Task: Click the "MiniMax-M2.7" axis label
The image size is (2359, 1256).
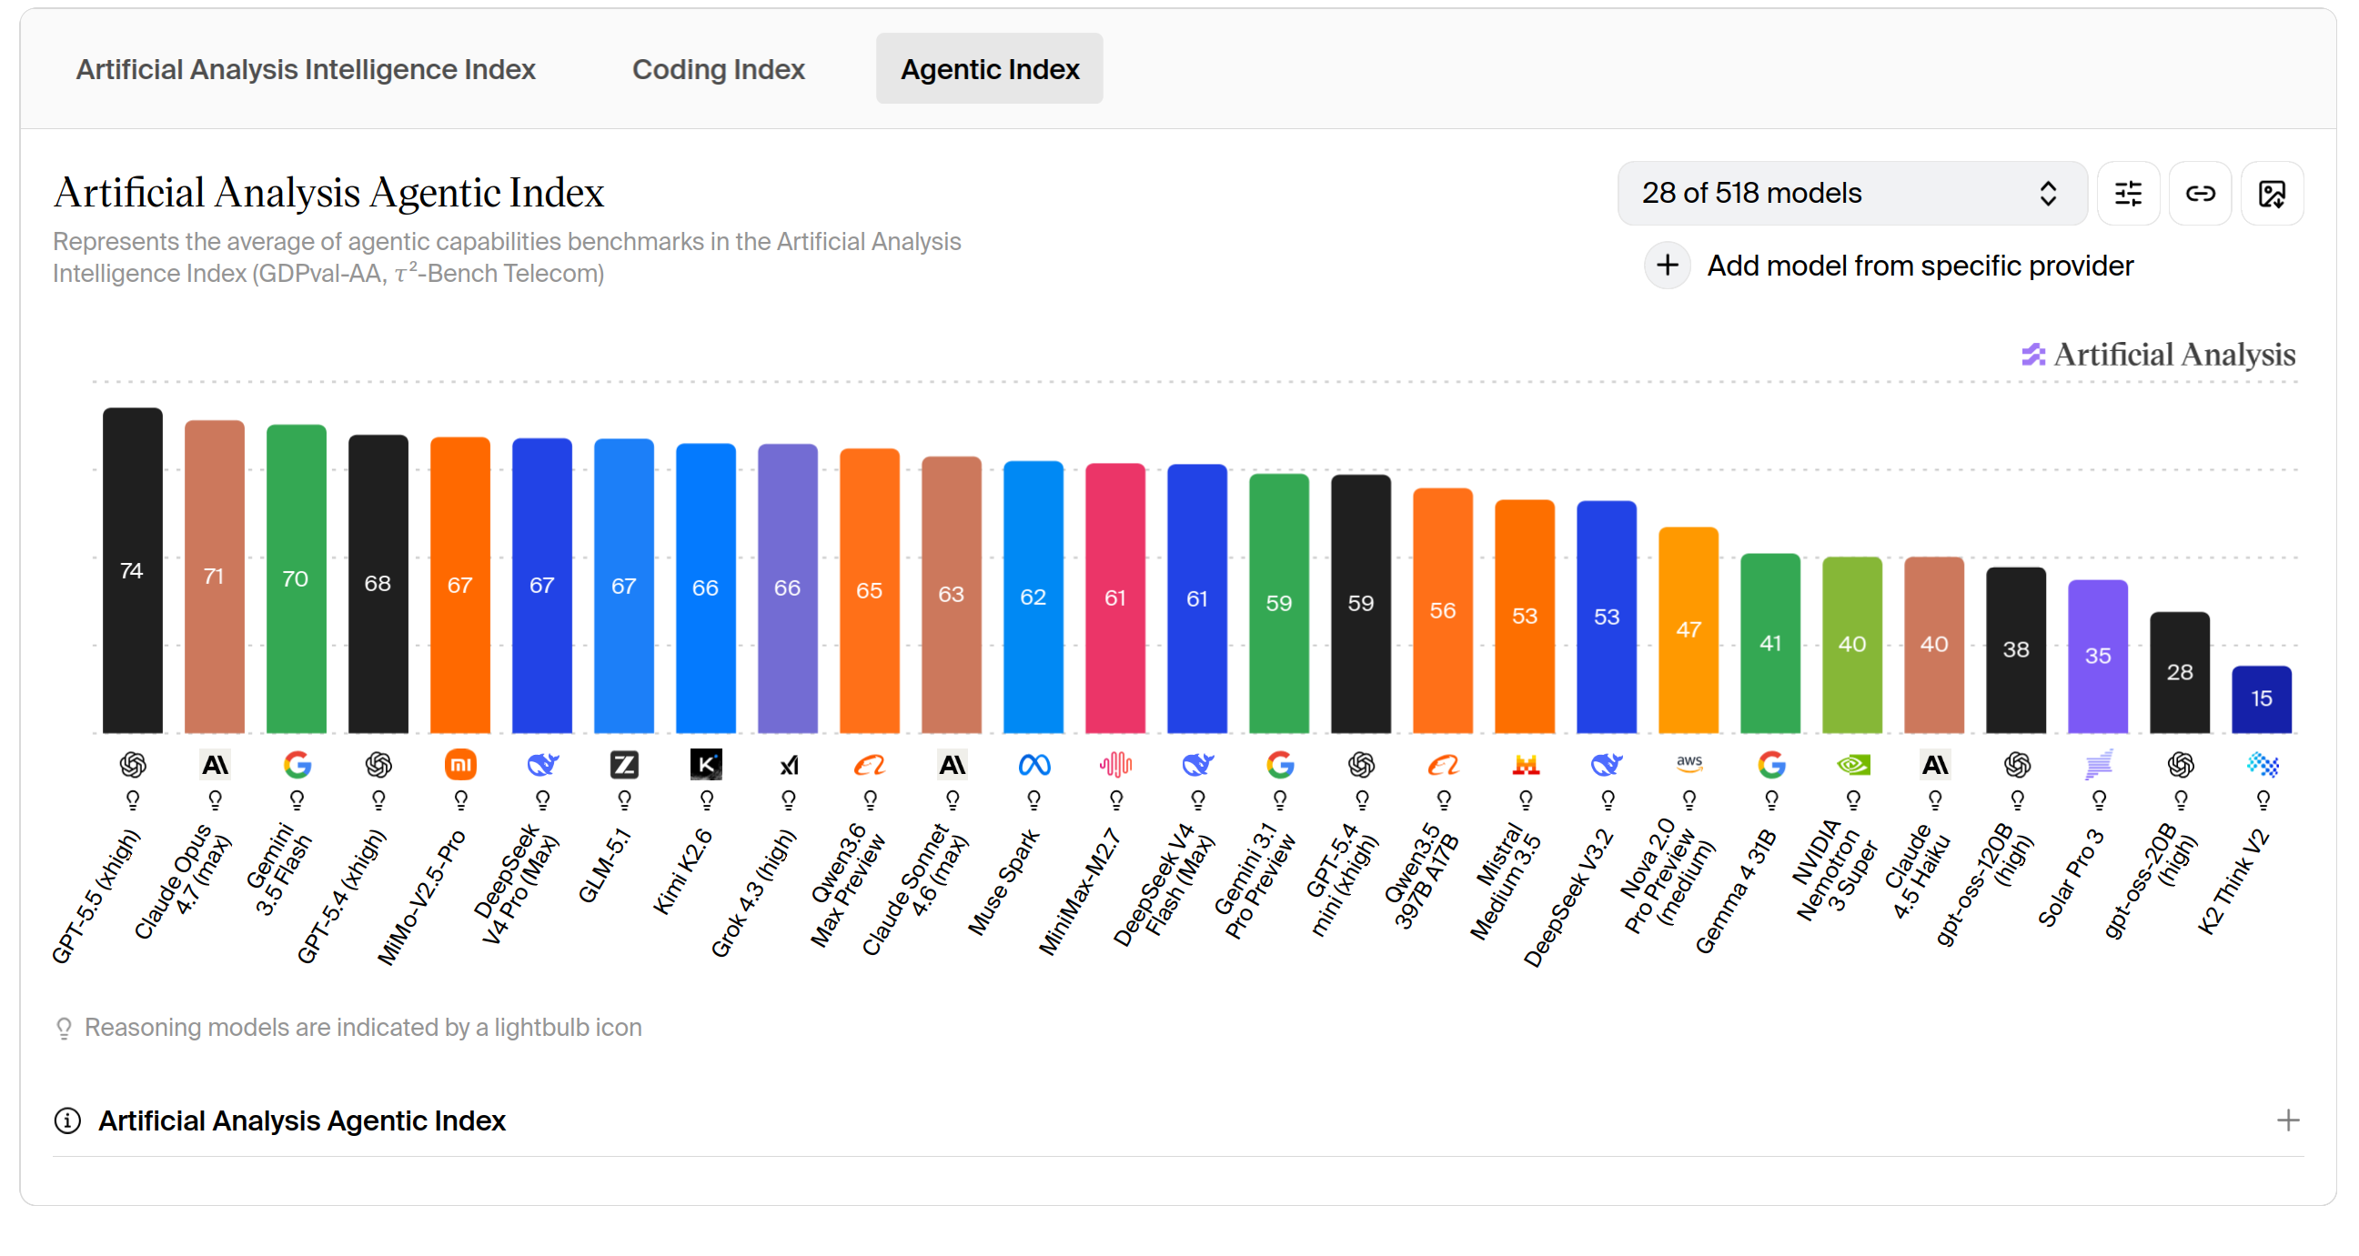Action: coord(1080,892)
